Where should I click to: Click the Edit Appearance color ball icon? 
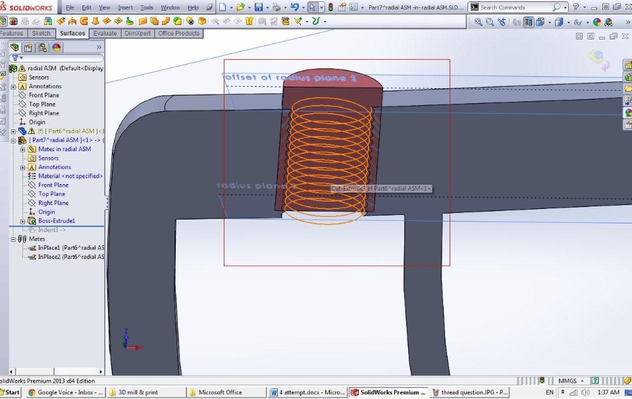point(597,22)
